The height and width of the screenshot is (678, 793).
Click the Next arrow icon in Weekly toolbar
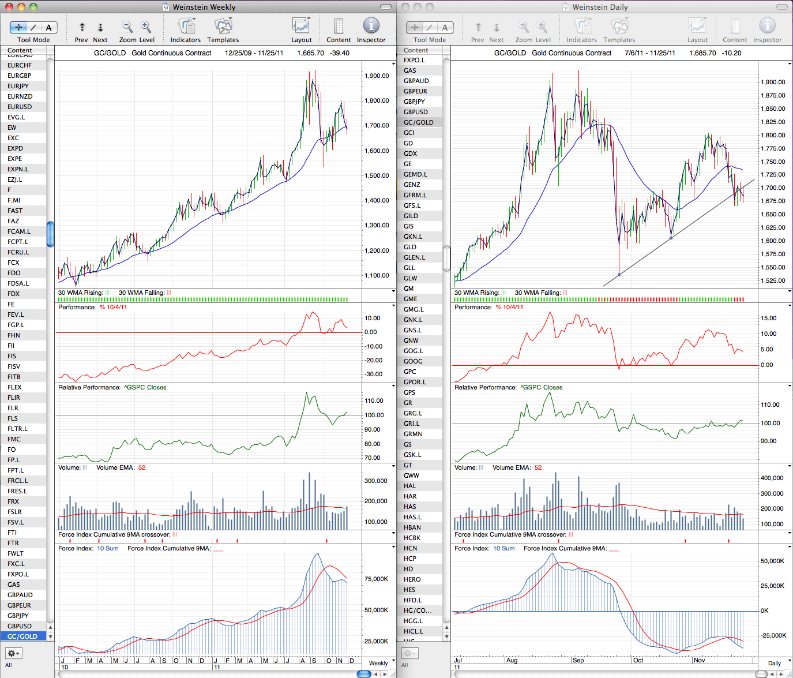pyautogui.click(x=100, y=27)
